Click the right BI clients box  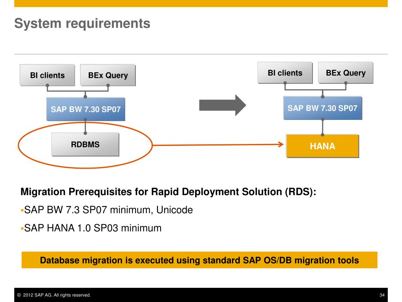click(x=285, y=73)
